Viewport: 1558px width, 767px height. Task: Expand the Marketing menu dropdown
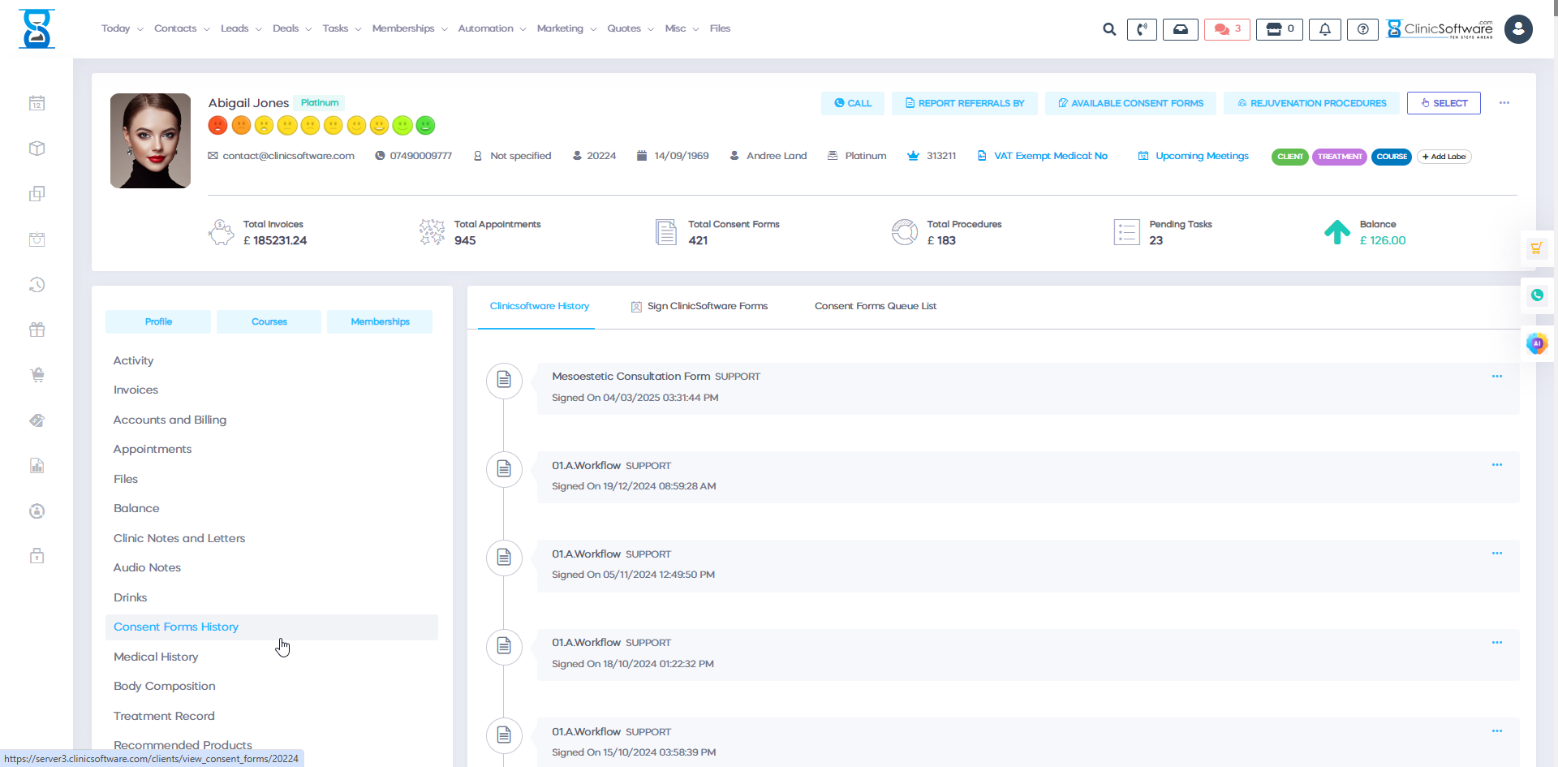[x=566, y=28]
